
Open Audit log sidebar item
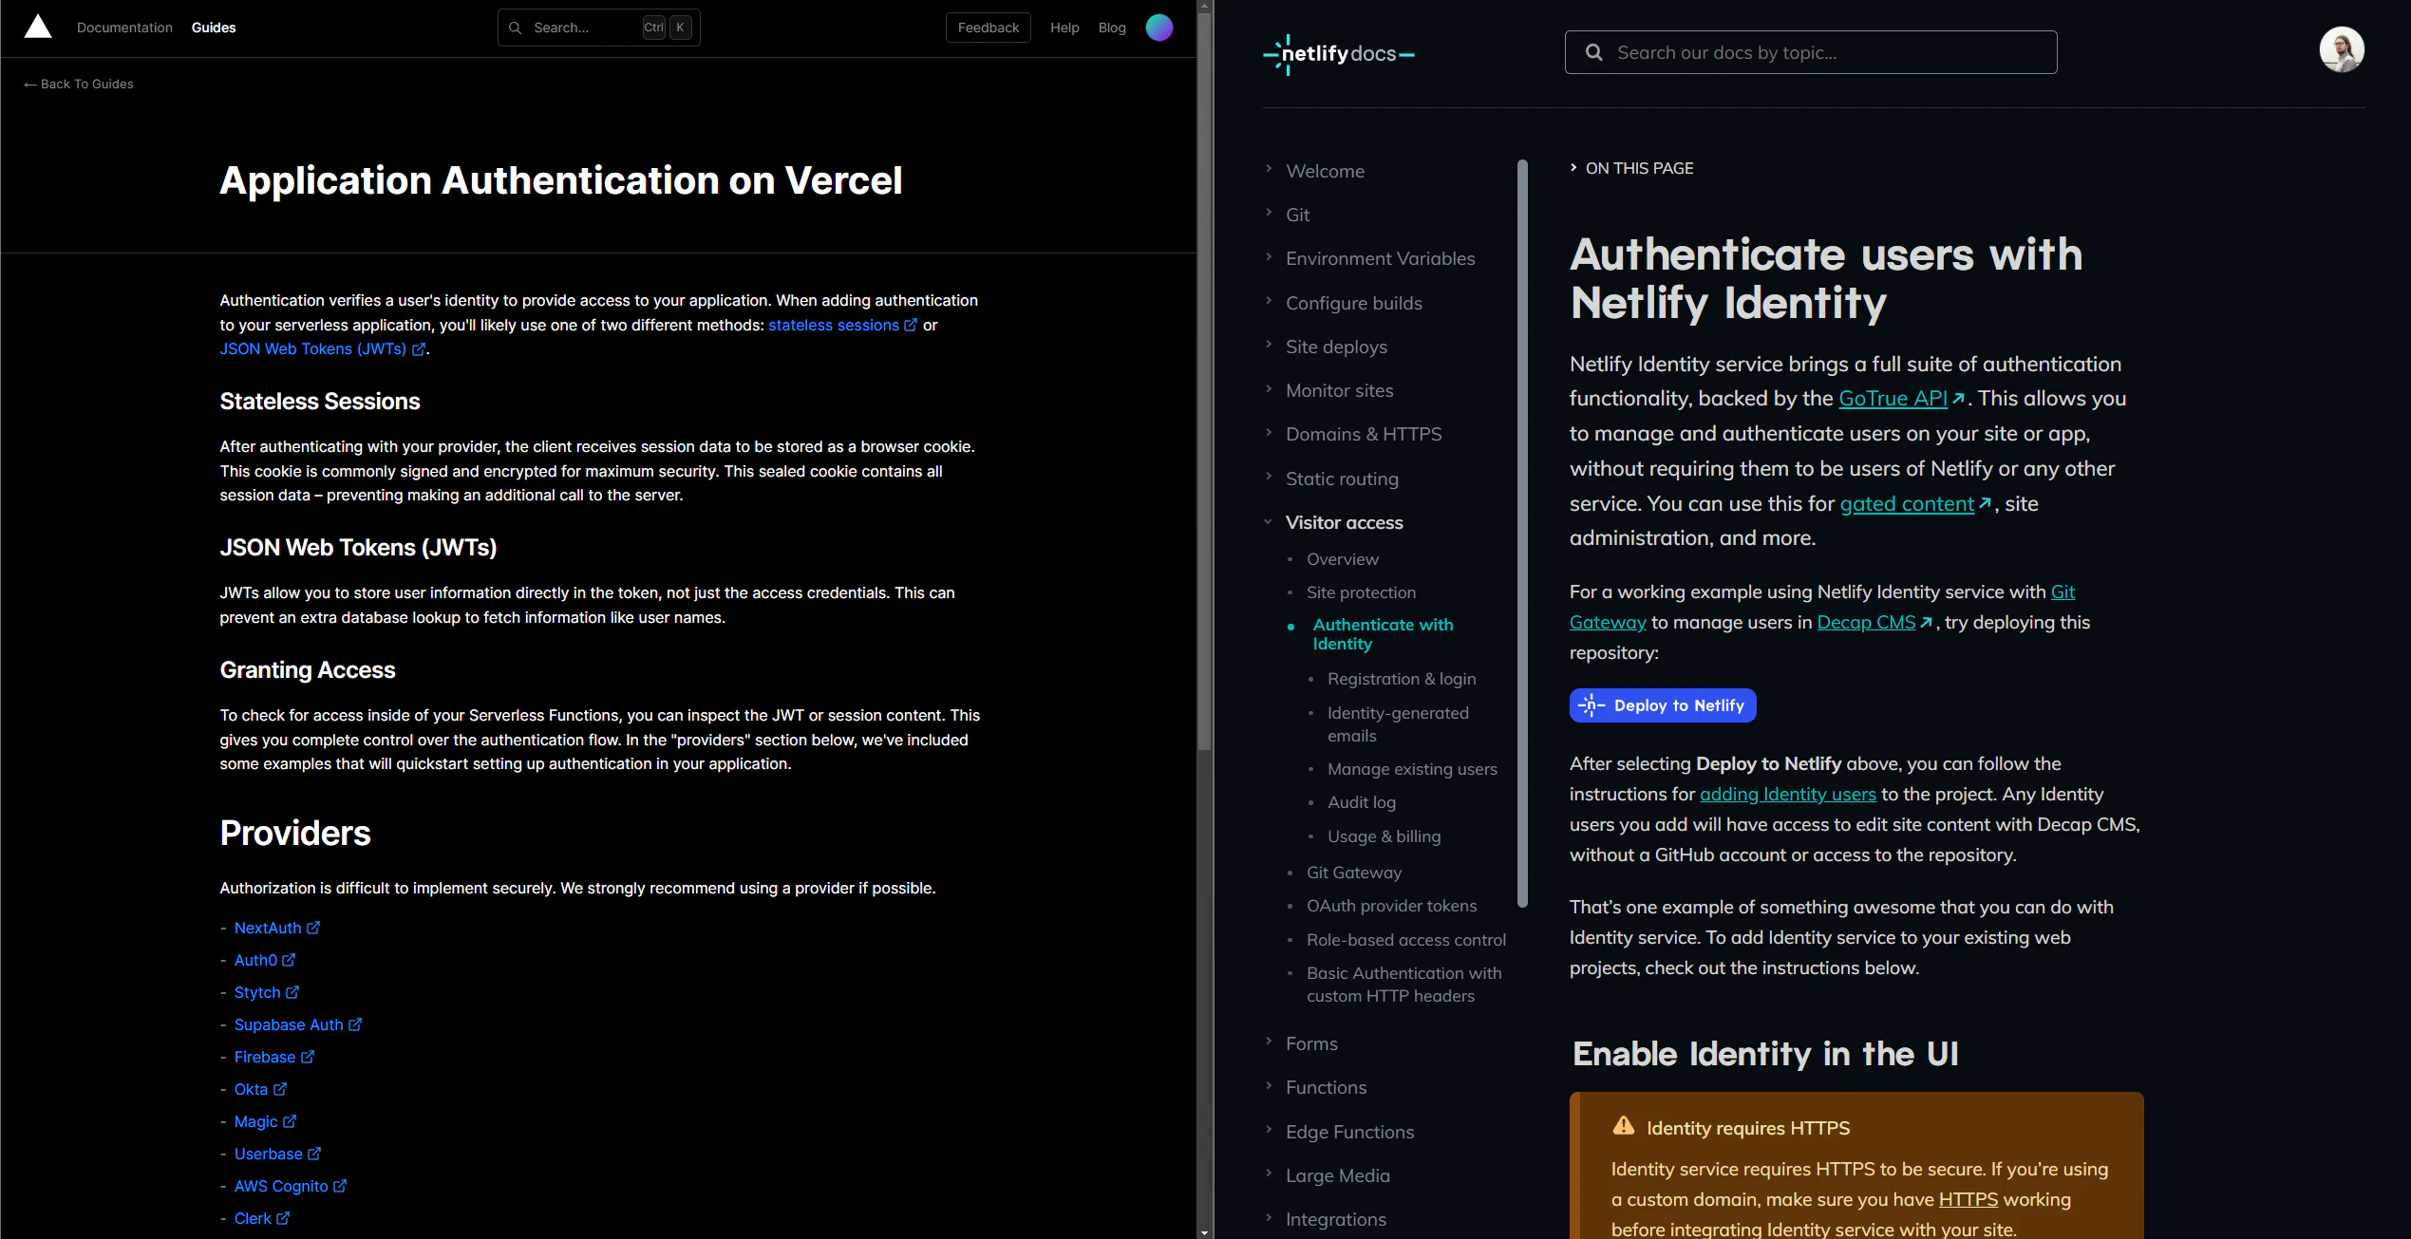1362,802
